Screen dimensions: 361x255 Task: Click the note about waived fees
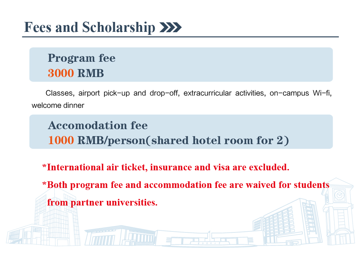[x=186, y=185]
